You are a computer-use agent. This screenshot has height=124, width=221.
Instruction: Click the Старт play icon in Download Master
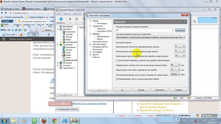pos(70,19)
